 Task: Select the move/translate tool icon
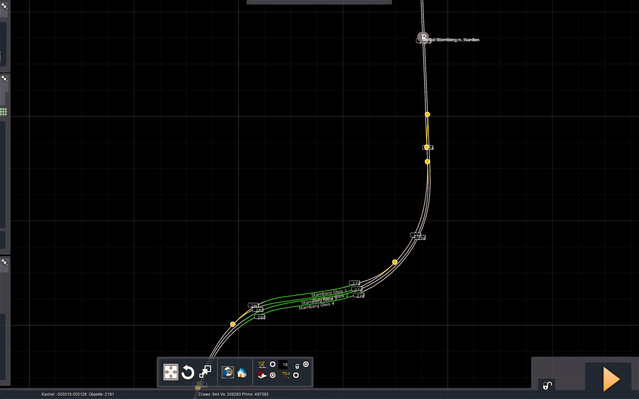pos(171,372)
